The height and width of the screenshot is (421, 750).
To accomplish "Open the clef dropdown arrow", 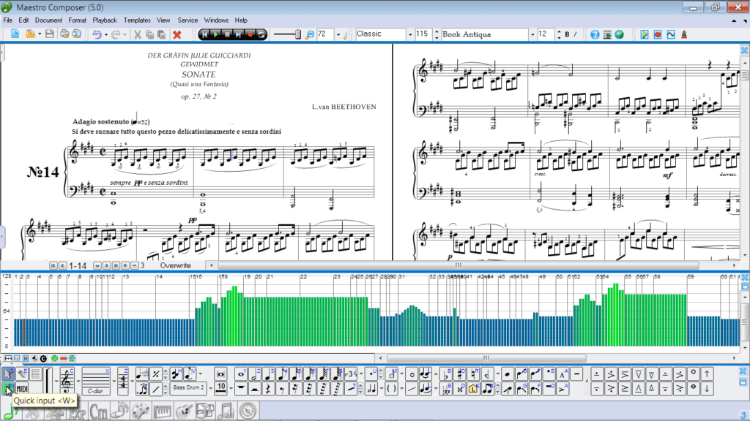I will pyautogui.click(x=78, y=382).
